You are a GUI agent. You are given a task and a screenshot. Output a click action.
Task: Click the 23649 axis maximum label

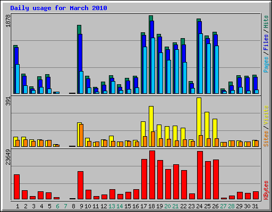pyautogui.click(x=8, y=157)
